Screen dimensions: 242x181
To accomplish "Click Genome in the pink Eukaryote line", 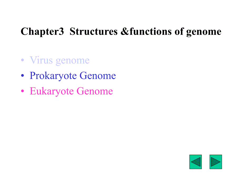I will (x=95, y=91).
